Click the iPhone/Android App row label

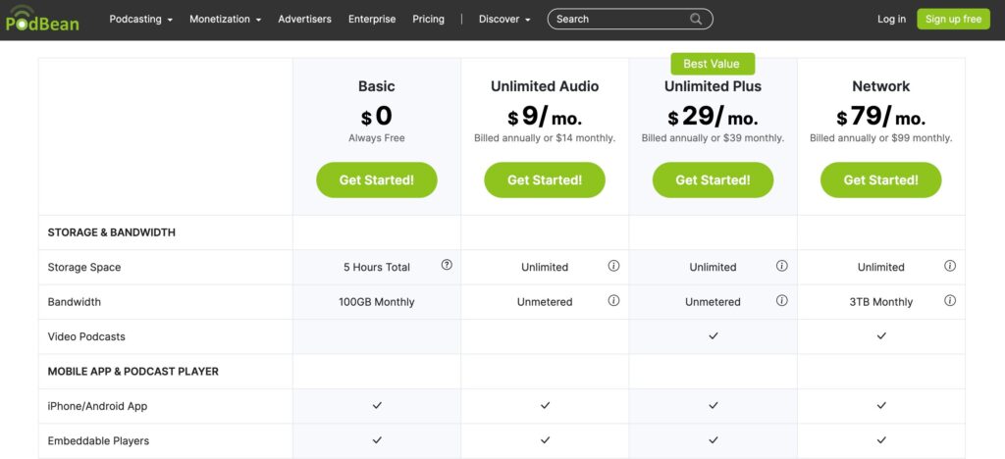click(97, 406)
